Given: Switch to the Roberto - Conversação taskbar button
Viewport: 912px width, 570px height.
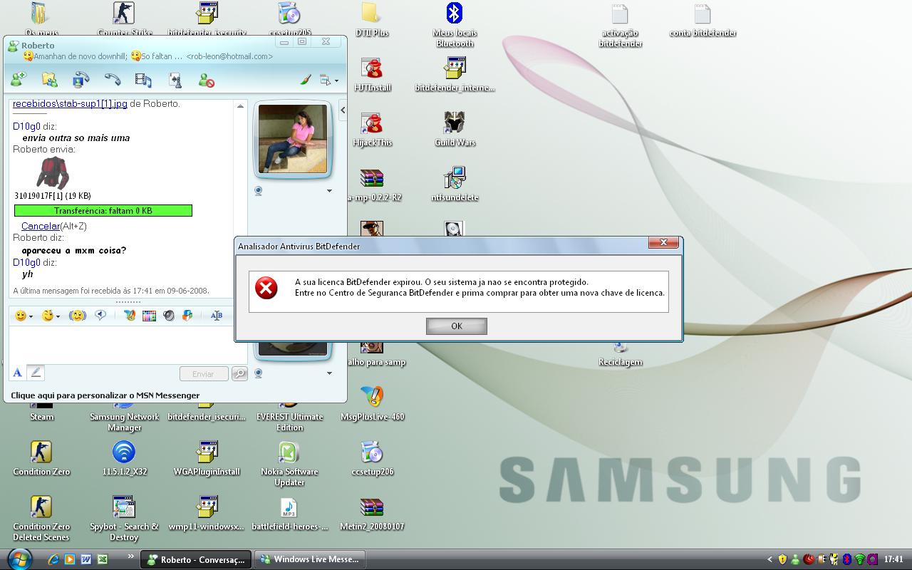Looking at the screenshot, I should (x=196, y=559).
